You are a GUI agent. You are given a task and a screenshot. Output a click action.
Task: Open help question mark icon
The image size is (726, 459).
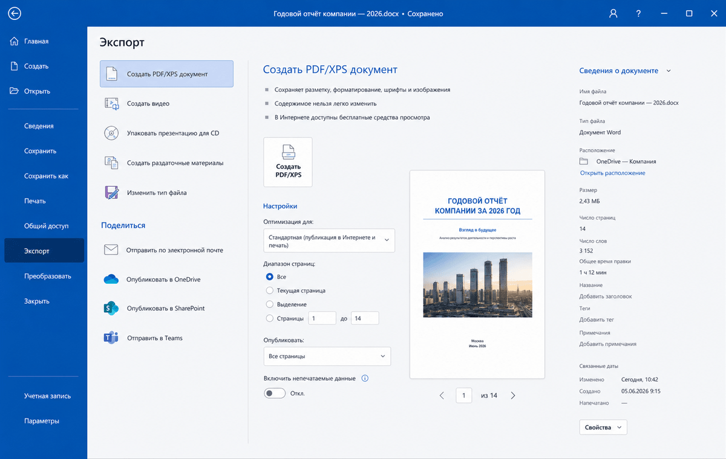639,13
